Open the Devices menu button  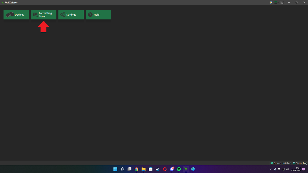[x=16, y=15]
